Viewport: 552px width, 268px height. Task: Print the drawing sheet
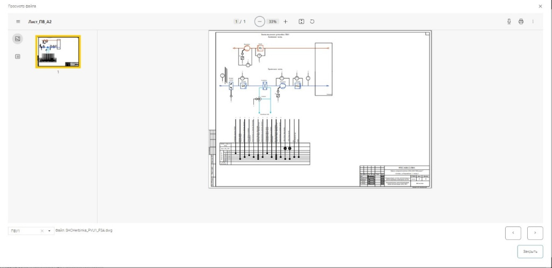(521, 22)
